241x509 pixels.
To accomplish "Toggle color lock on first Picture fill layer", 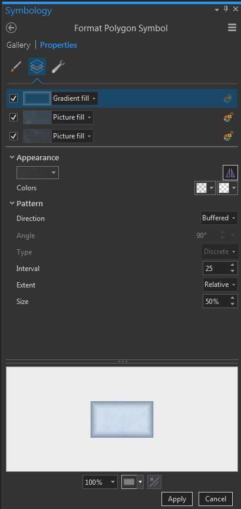I will pos(229,117).
